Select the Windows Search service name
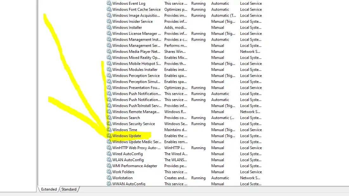This screenshot has height=196, width=349. (126, 118)
